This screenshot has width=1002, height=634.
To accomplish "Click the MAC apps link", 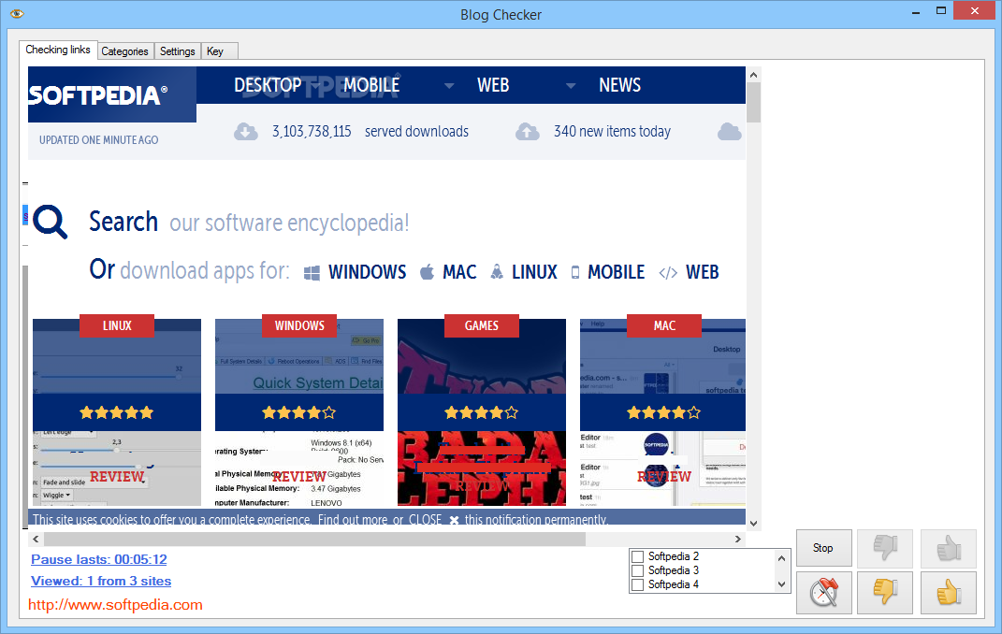I will 459,273.
